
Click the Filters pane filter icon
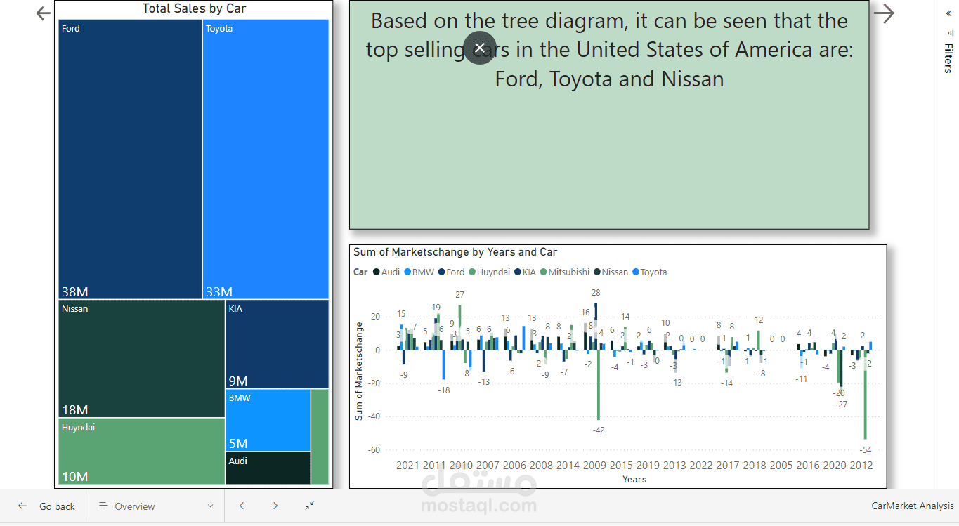click(x=951, y=32)
